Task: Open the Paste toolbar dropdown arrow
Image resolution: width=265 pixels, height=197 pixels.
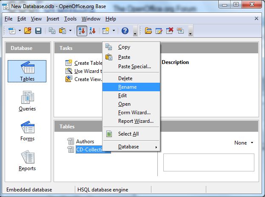Action: (70, 31)
